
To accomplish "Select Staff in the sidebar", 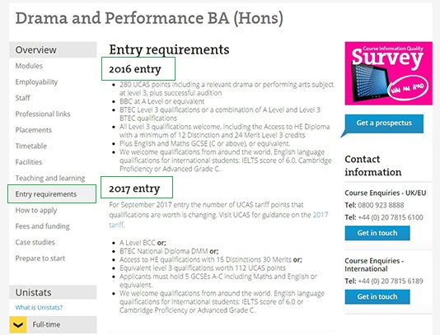I will tap(23, 98).
